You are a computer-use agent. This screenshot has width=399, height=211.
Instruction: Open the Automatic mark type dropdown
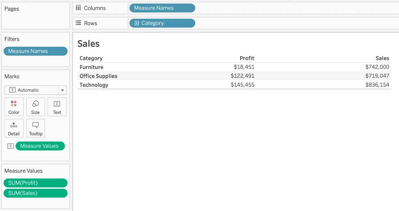pyautogui.click(x=62, y=90)
